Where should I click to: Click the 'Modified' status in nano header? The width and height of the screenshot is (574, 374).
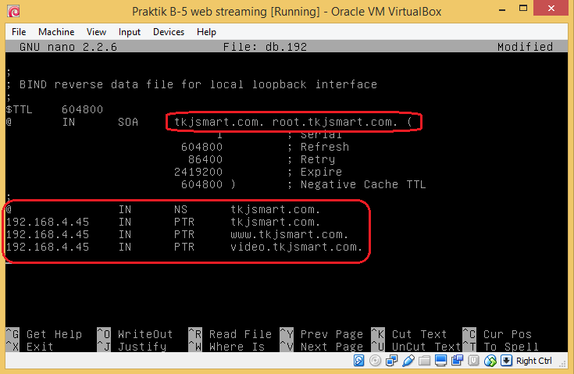click(x=525, y=47)
